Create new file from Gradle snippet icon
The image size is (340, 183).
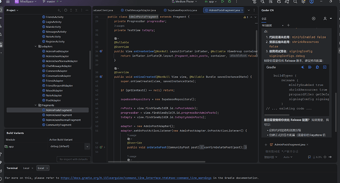(325, 67)
